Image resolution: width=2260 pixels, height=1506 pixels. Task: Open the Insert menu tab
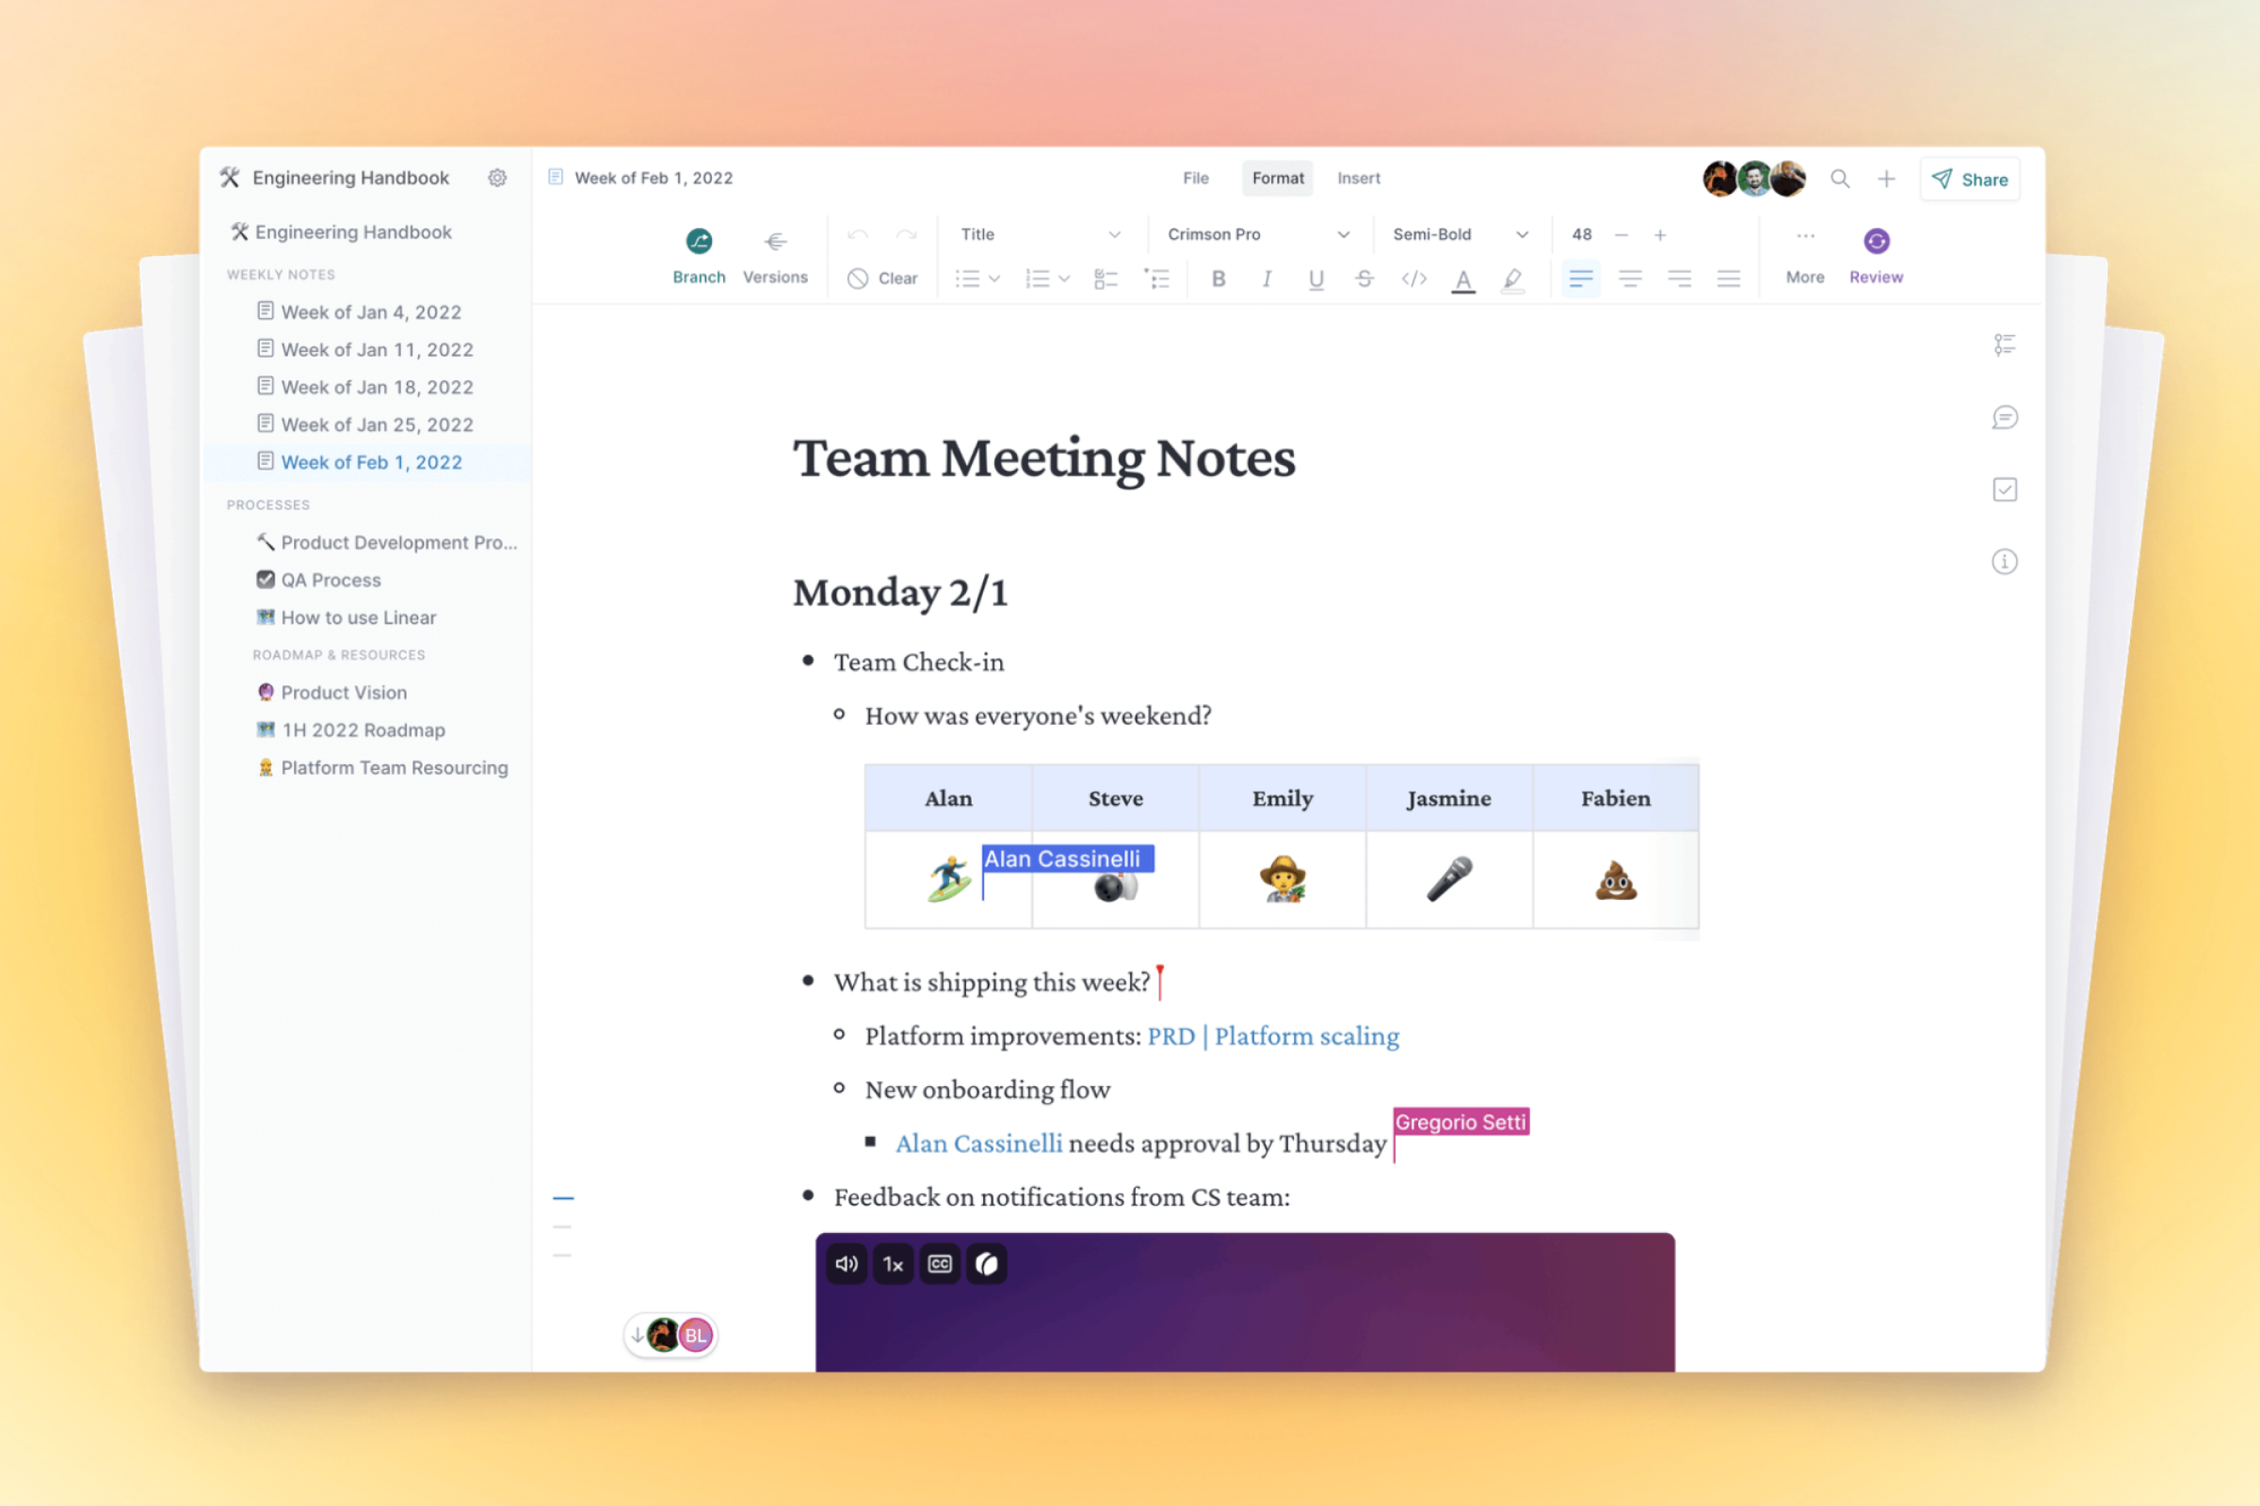[x=1358, y=178]
